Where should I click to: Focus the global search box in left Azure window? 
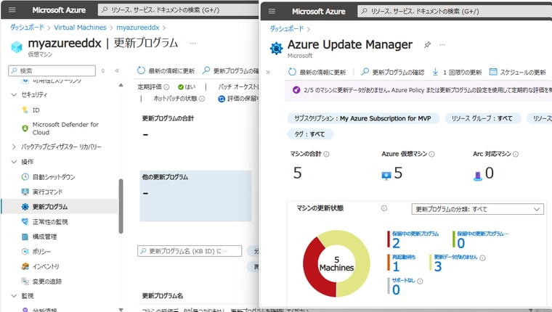point(178,10)
